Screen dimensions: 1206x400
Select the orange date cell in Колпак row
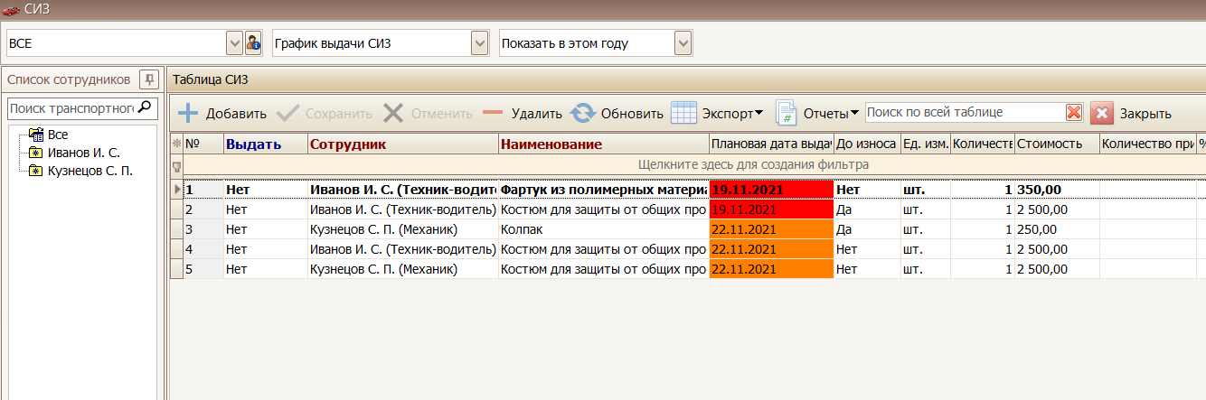click(x=771, y=229)
